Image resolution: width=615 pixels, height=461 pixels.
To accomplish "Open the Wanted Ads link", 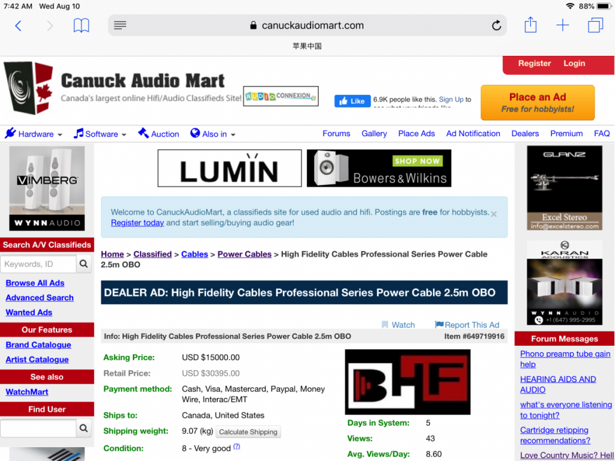I will (29, 312).
